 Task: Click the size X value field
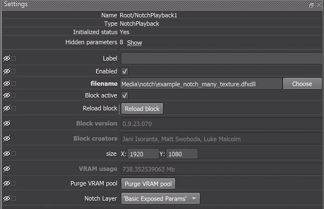pos(143,154)
